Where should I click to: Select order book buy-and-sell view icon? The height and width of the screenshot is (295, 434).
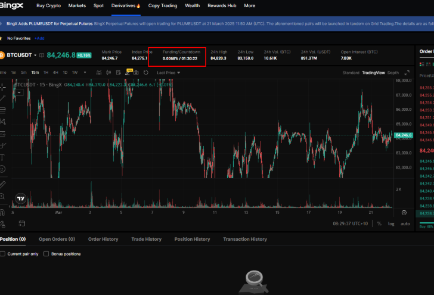[x=422, y=64]
